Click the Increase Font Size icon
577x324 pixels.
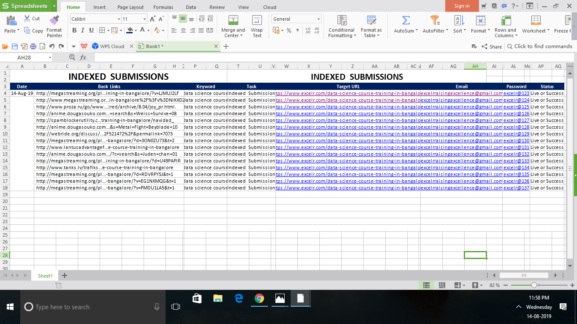(152, 19)
